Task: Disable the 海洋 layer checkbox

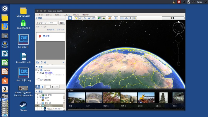Action: [x=40, y=97]
